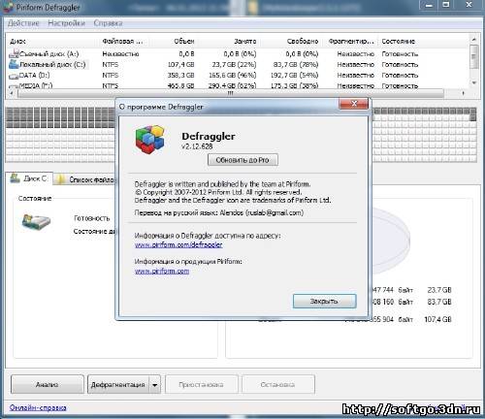
Task: Click the drive status icon under Состояние
Action: click(36, 222)
